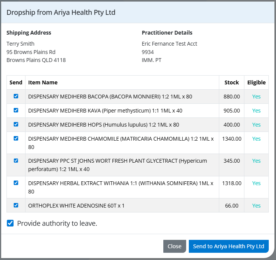Click Eligible Yes for WITHANIA row

click(x=256, y=183)
